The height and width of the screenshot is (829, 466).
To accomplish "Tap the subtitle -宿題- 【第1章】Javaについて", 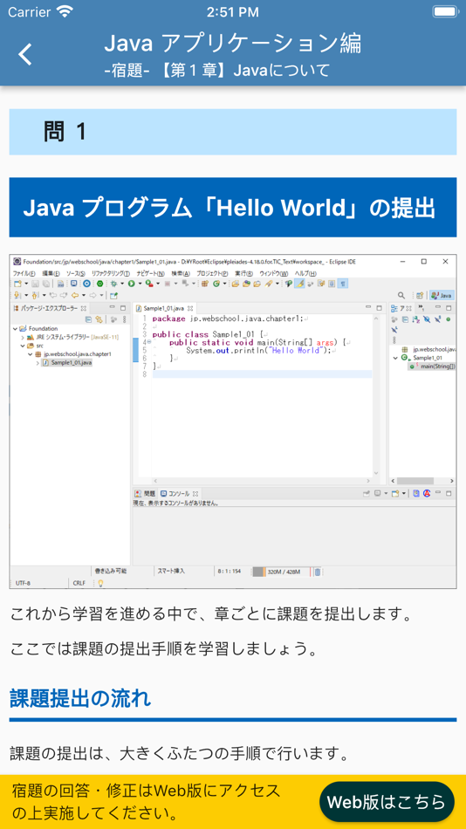I will point(217,70).
